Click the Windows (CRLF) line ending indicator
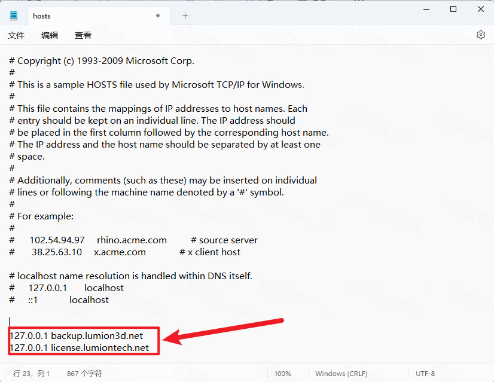This screenshot has width=494, height=382. (x=341, y=374)
